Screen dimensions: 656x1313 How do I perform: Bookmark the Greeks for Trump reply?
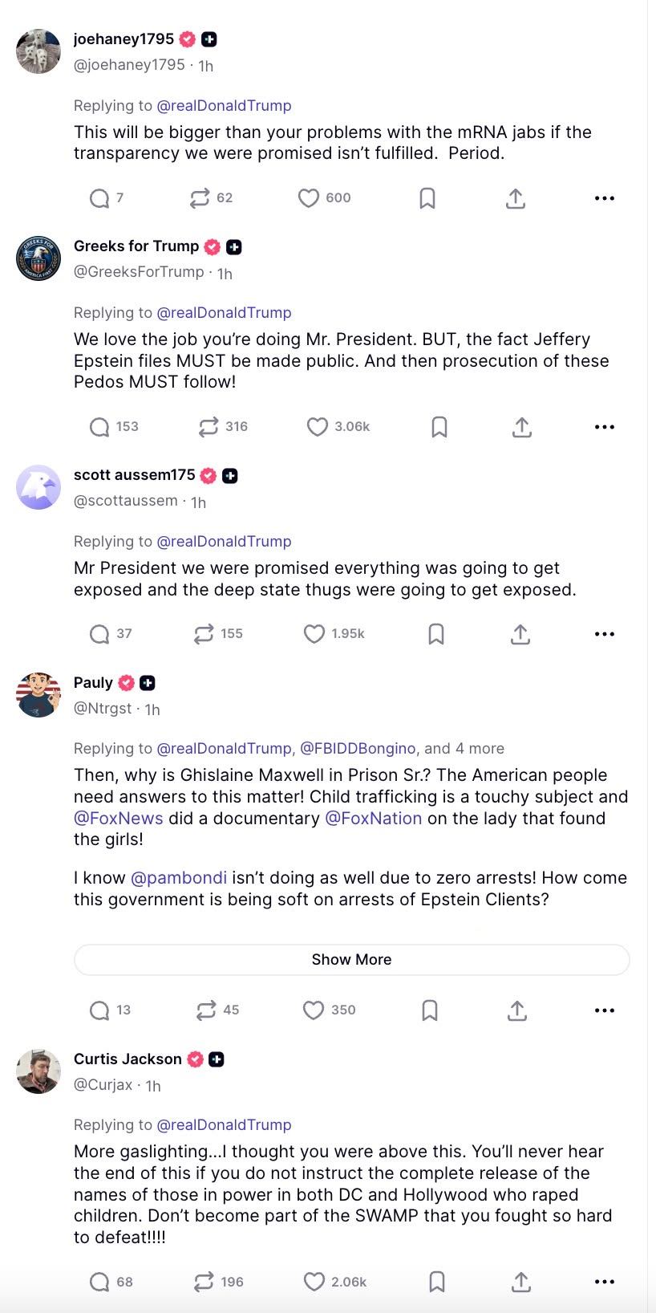click(439, 427)
